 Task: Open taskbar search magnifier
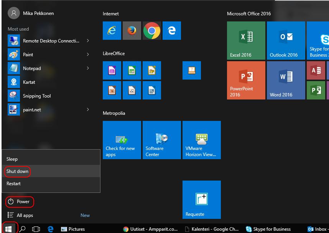23,229
